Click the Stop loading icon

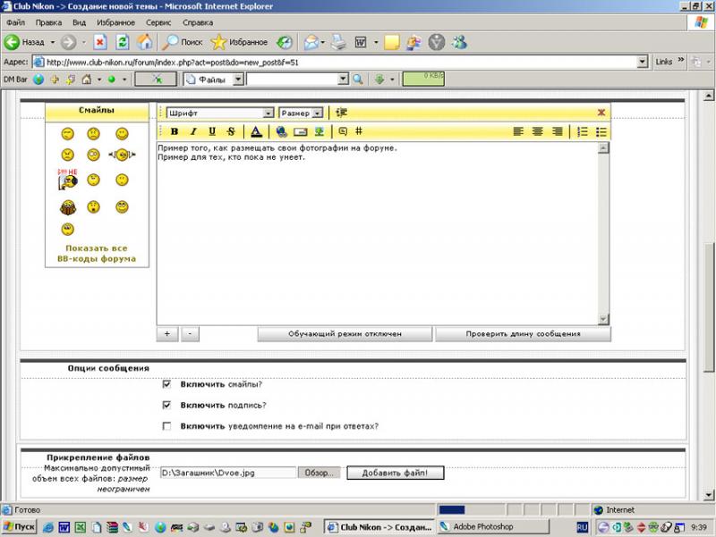100,42
